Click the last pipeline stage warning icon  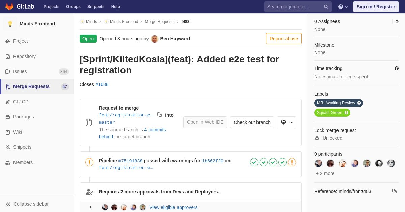click(292, 162)
